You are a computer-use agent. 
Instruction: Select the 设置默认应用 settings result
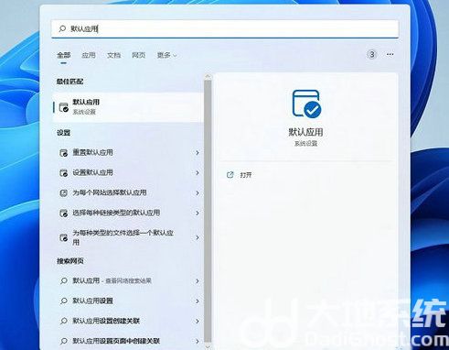(x=128, y=172)
